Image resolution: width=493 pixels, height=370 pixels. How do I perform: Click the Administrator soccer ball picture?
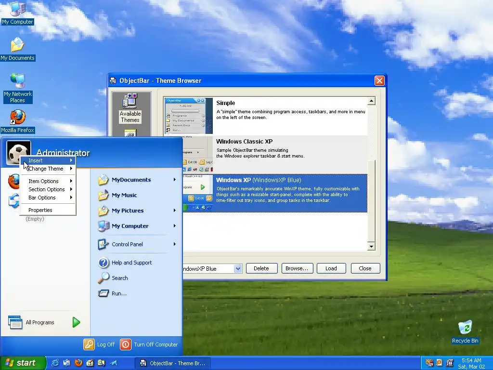(19, 153)
